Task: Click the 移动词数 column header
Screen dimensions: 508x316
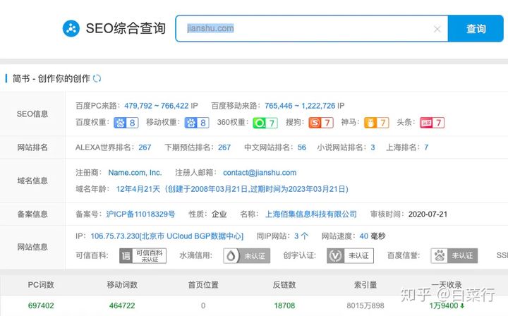Action: point(122,284)
